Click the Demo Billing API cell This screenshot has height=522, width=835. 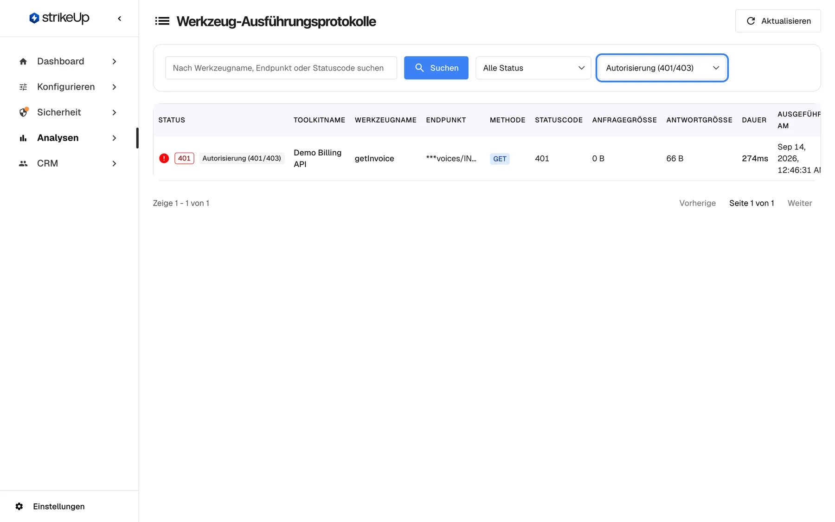point(318,158)
